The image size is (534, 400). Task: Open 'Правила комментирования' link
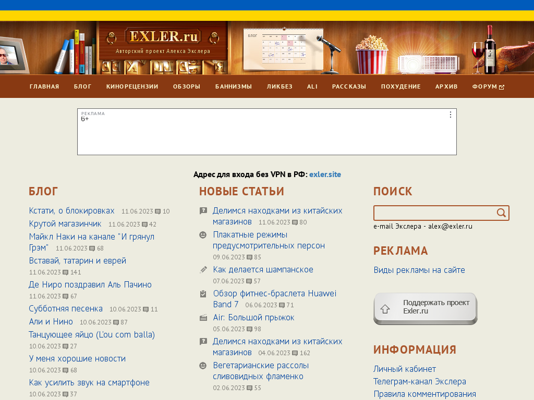(x=424, y=394)
